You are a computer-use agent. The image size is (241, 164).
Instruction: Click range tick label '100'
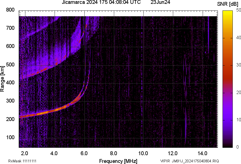coord(10,137)
